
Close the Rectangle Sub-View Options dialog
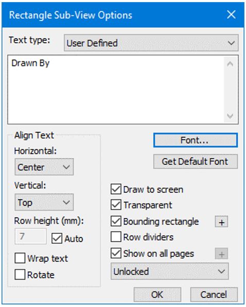pos(231,15)
